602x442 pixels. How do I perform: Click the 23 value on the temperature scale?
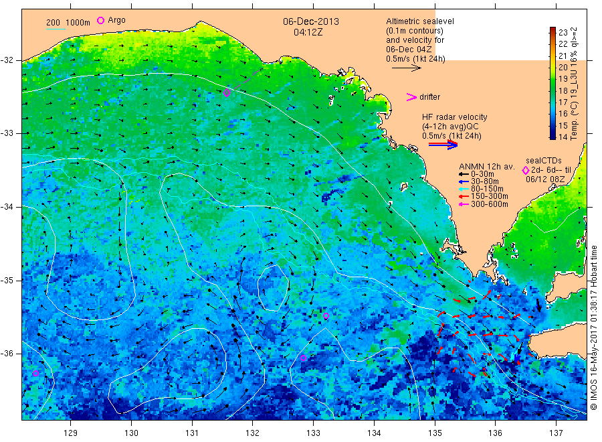(563, 32)
